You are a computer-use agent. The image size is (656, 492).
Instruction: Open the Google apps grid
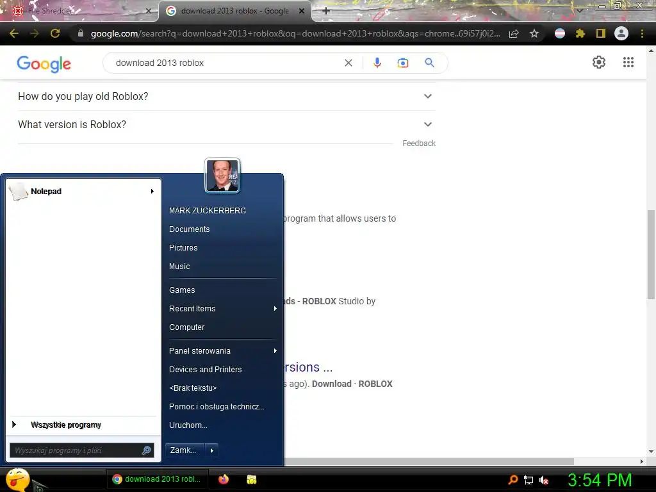[628, 62]
